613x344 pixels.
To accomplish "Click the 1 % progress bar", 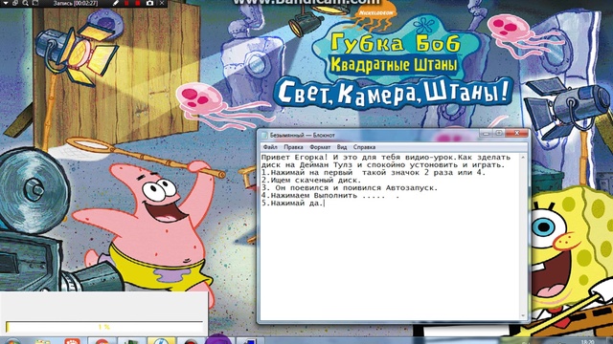I will (104, 327).
